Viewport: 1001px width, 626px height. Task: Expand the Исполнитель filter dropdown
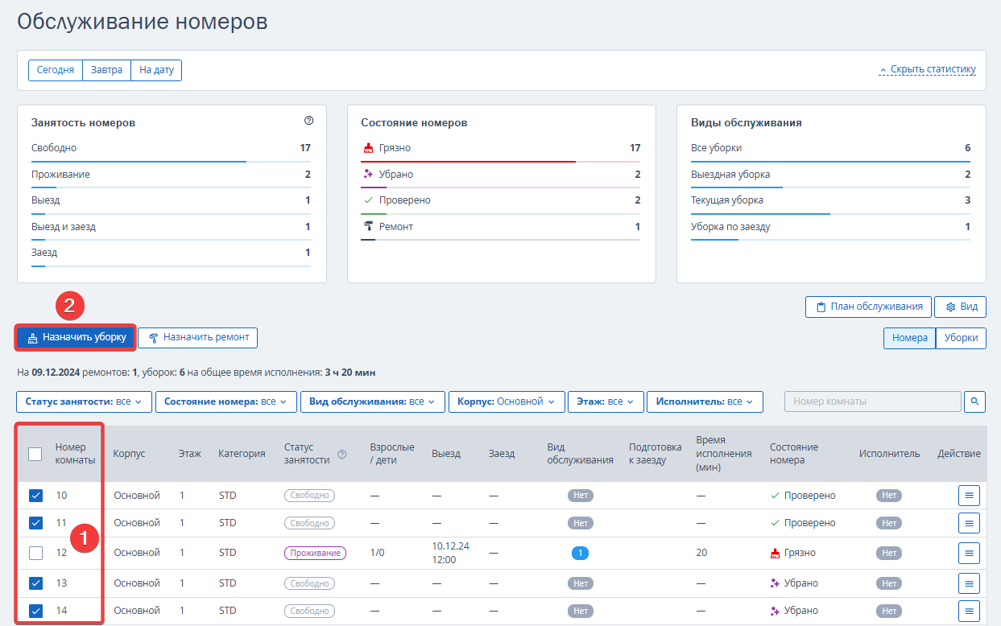point(705,402)
